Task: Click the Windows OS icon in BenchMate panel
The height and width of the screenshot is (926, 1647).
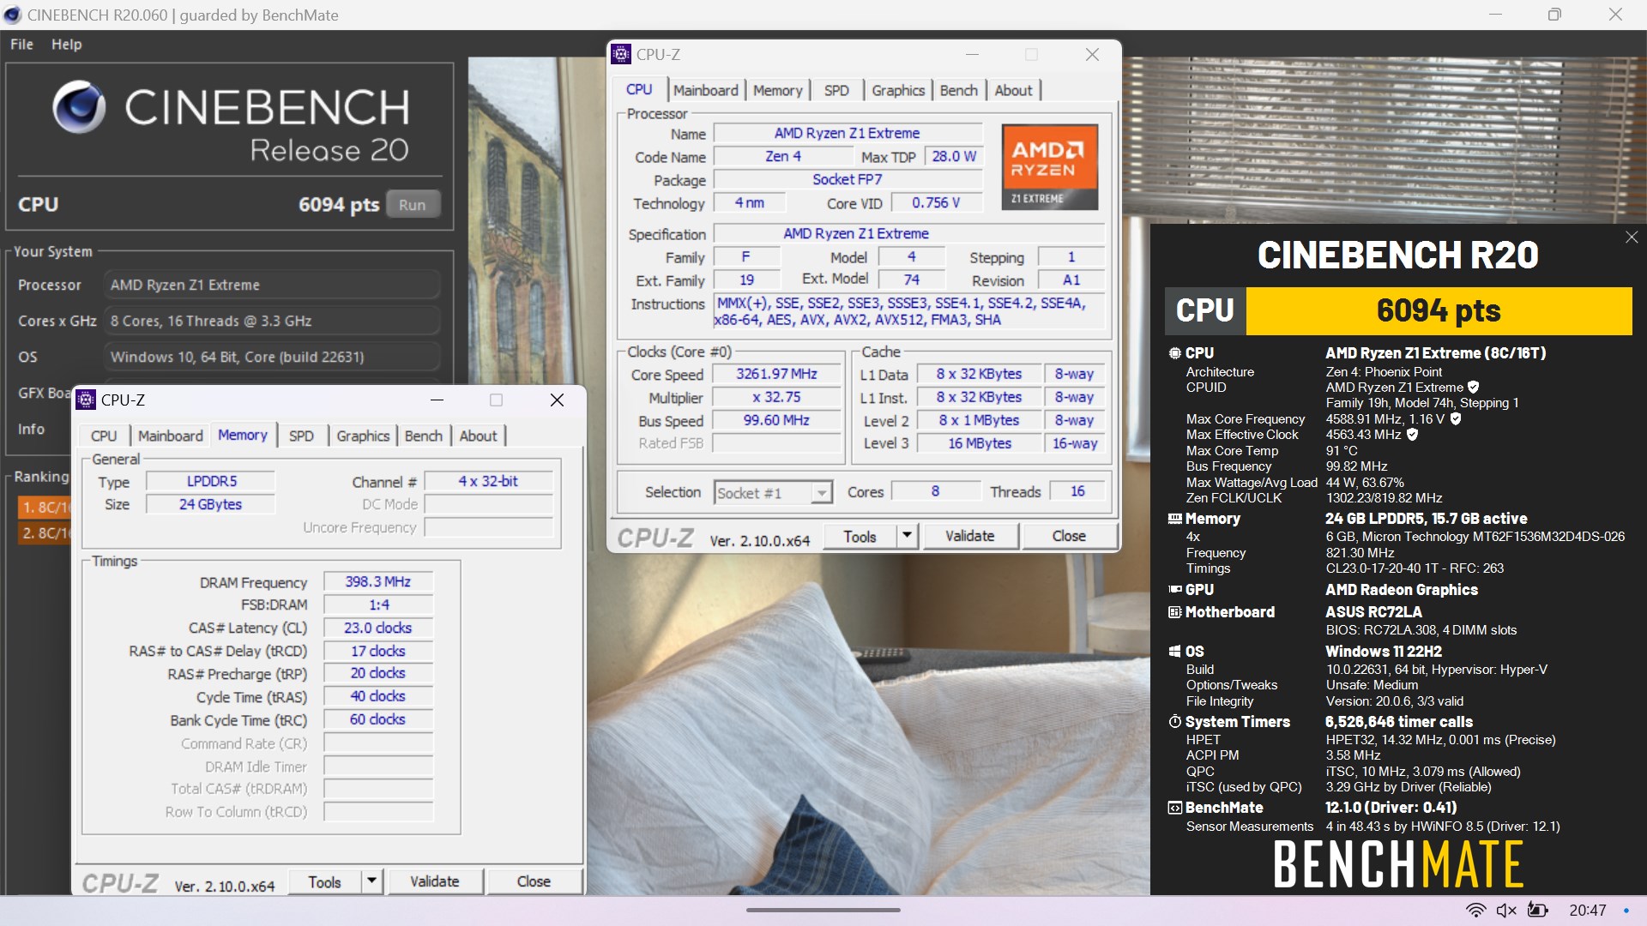Action: pyautogui.click(x=1174, y=652)
